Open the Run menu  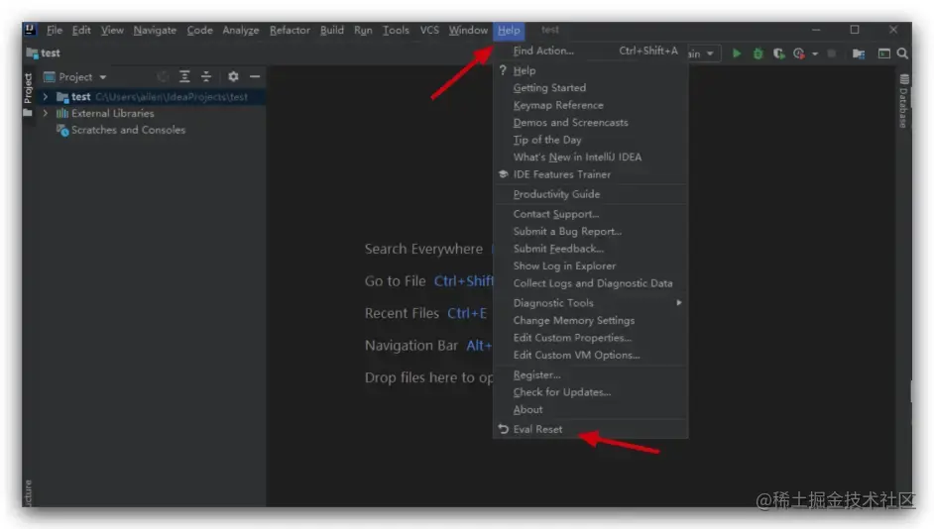[x=363, y=30]
